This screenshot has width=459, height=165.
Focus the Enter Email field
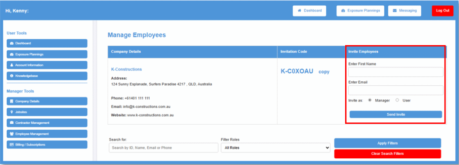click(396, 90)
